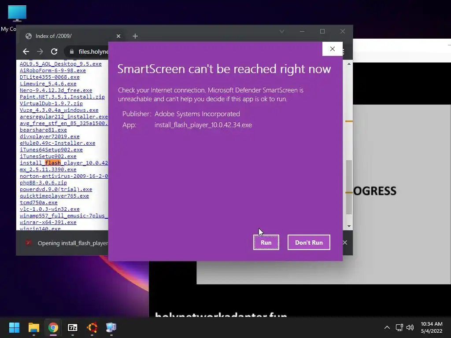Open link DTLite4355-0068.exe
The image size is (451, 338).
point(49,77)
